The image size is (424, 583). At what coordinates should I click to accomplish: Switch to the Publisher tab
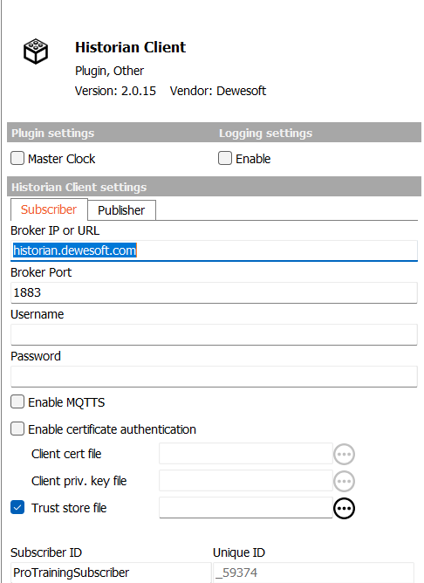(x=121, y=210)
